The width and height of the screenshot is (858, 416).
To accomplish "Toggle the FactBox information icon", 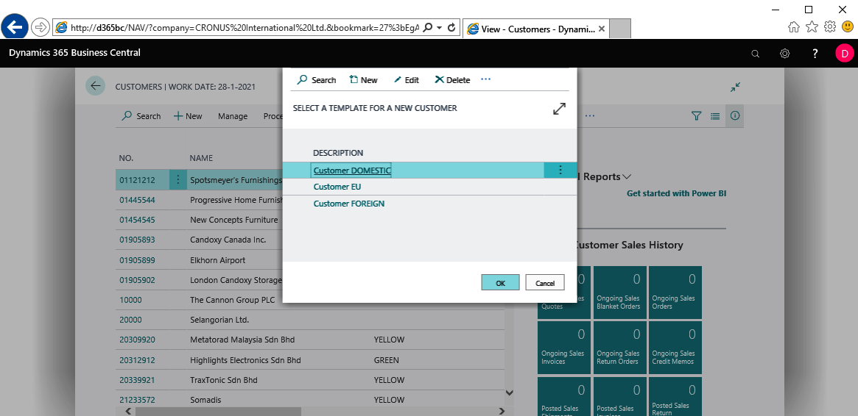I will coord(734,115).
